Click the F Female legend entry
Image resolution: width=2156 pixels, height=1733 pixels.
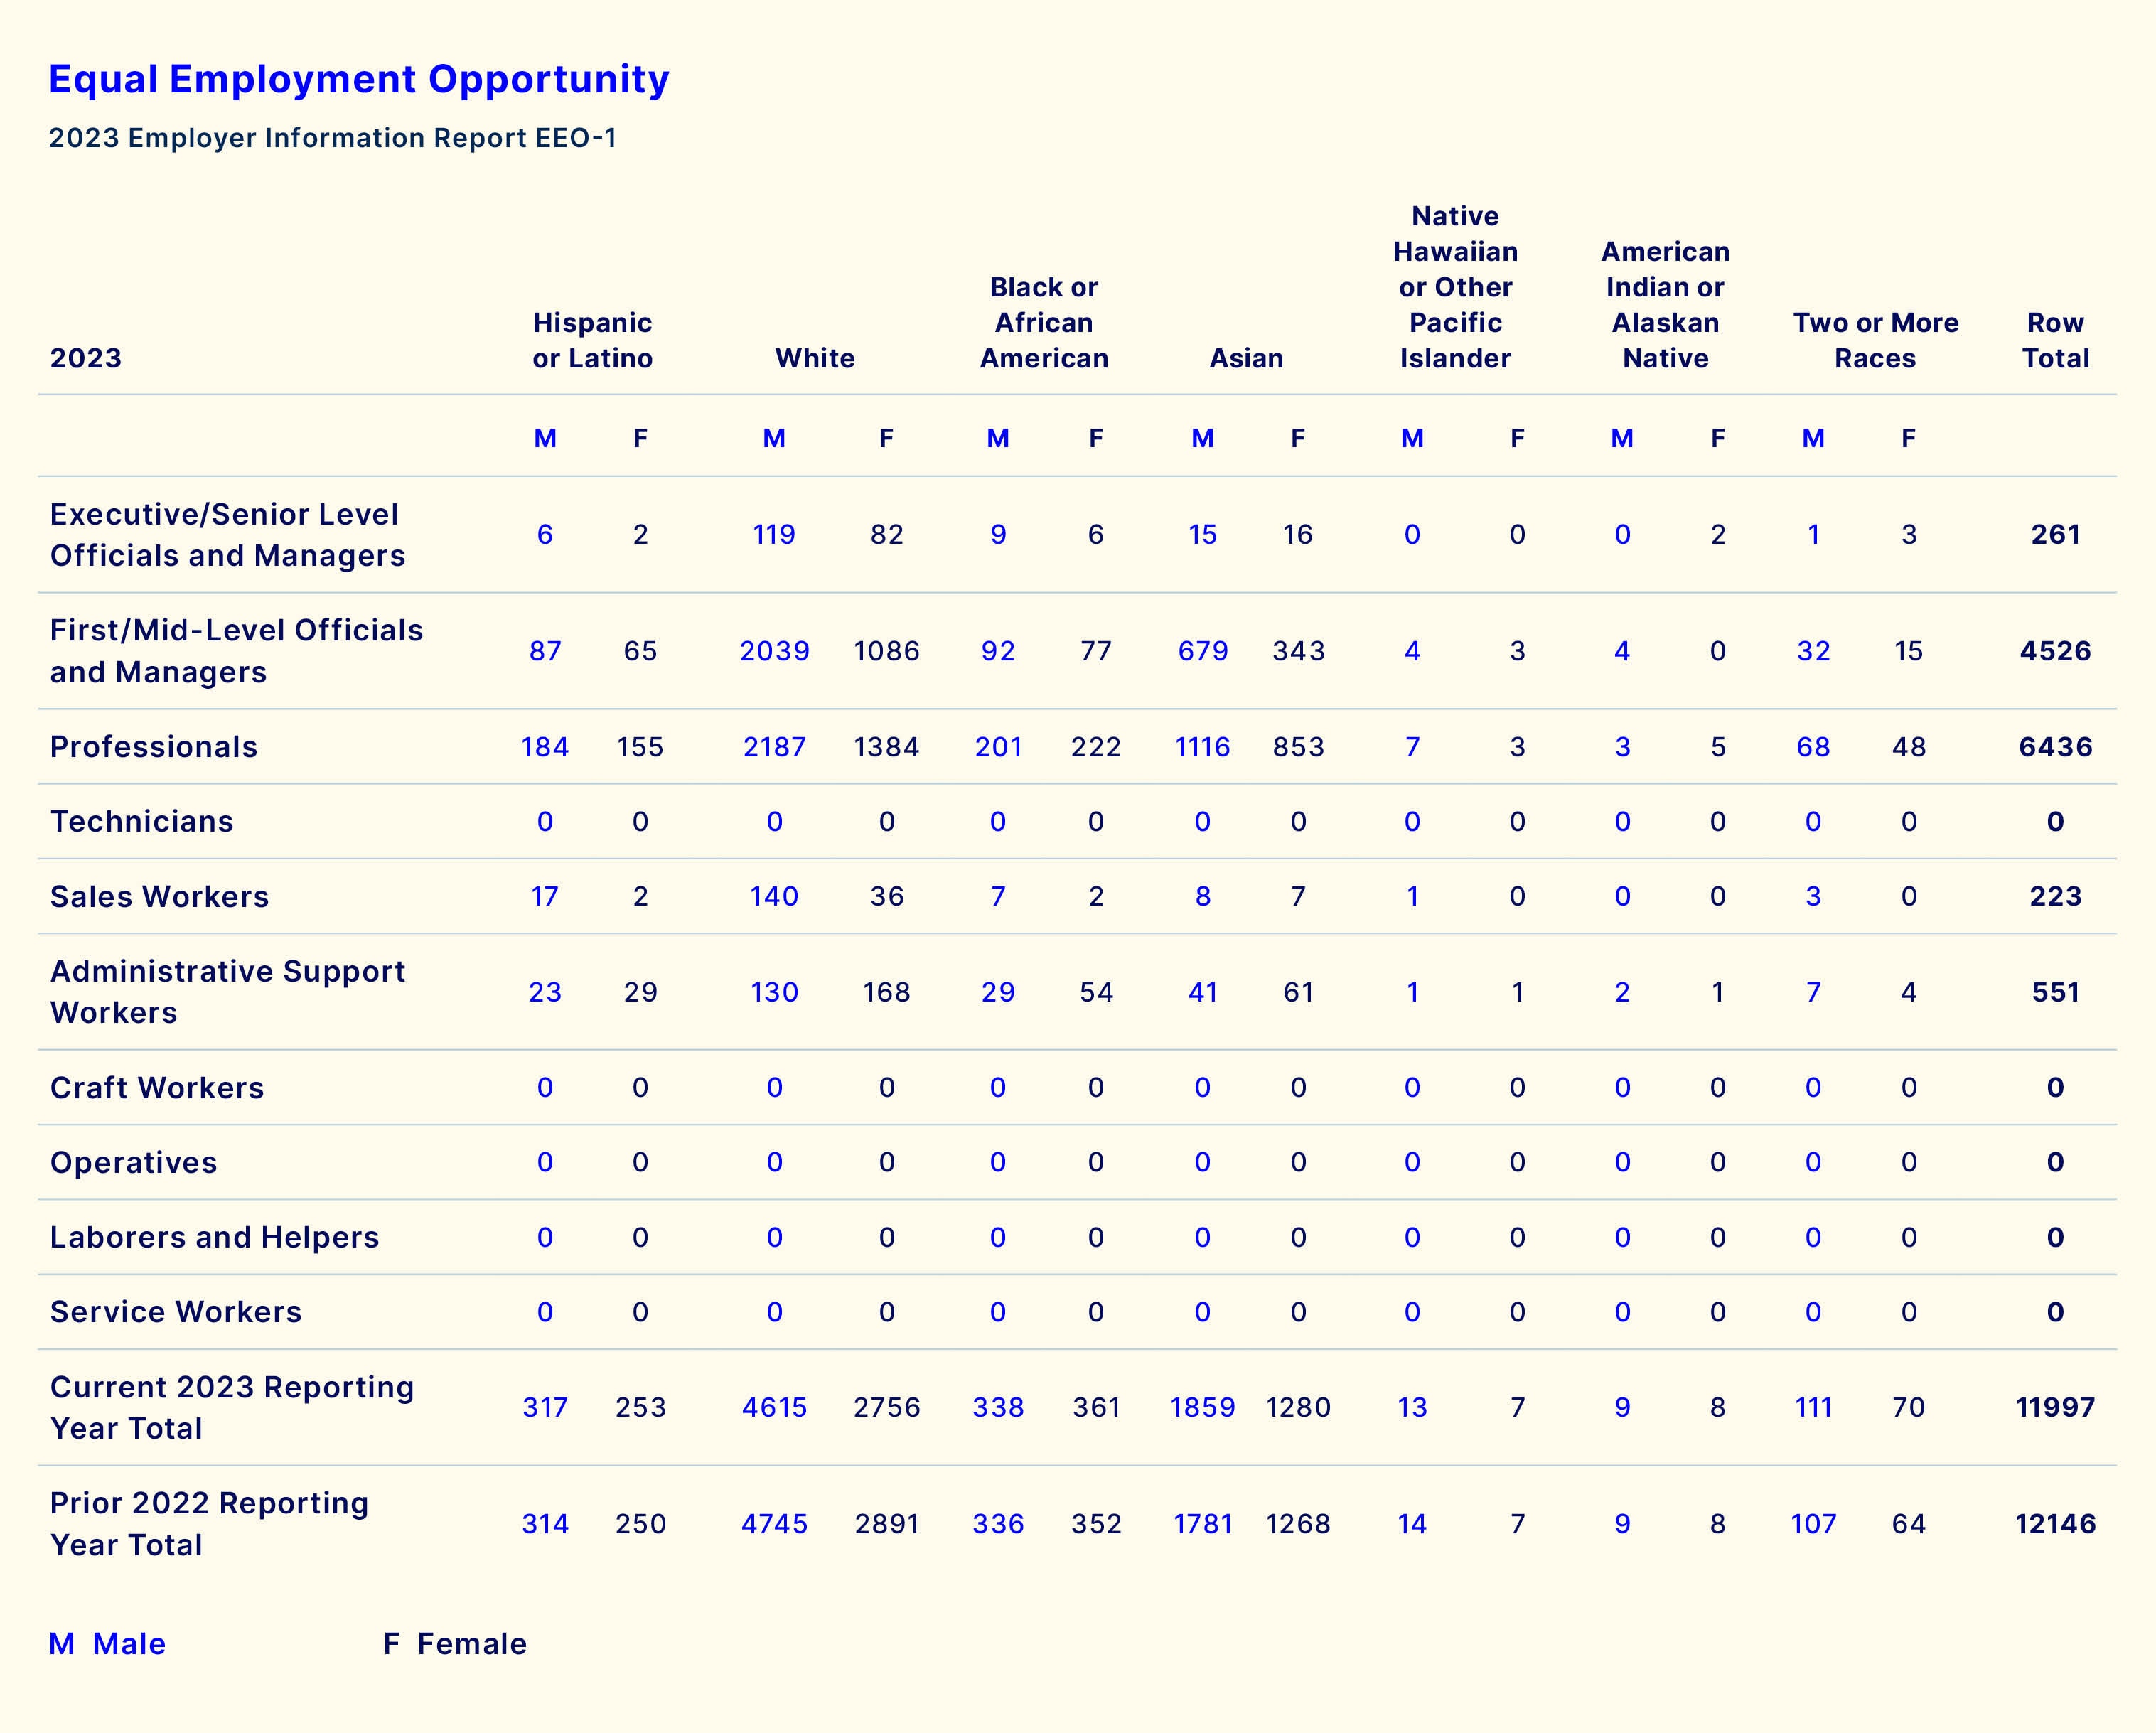click(455, 1644)
